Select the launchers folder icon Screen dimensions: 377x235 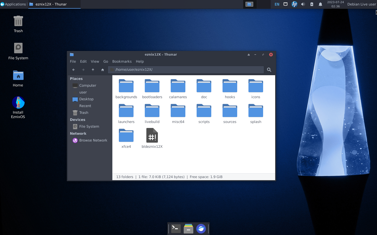point(126,111)
